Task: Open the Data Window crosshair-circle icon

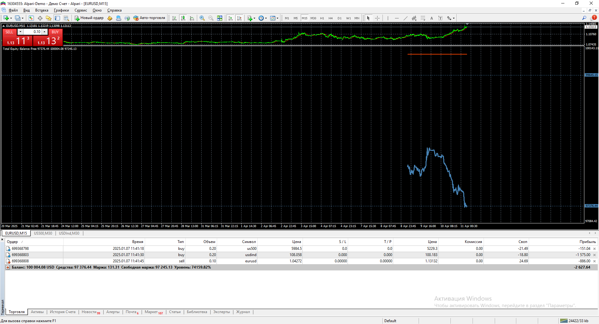Action: tap(40, 18)
